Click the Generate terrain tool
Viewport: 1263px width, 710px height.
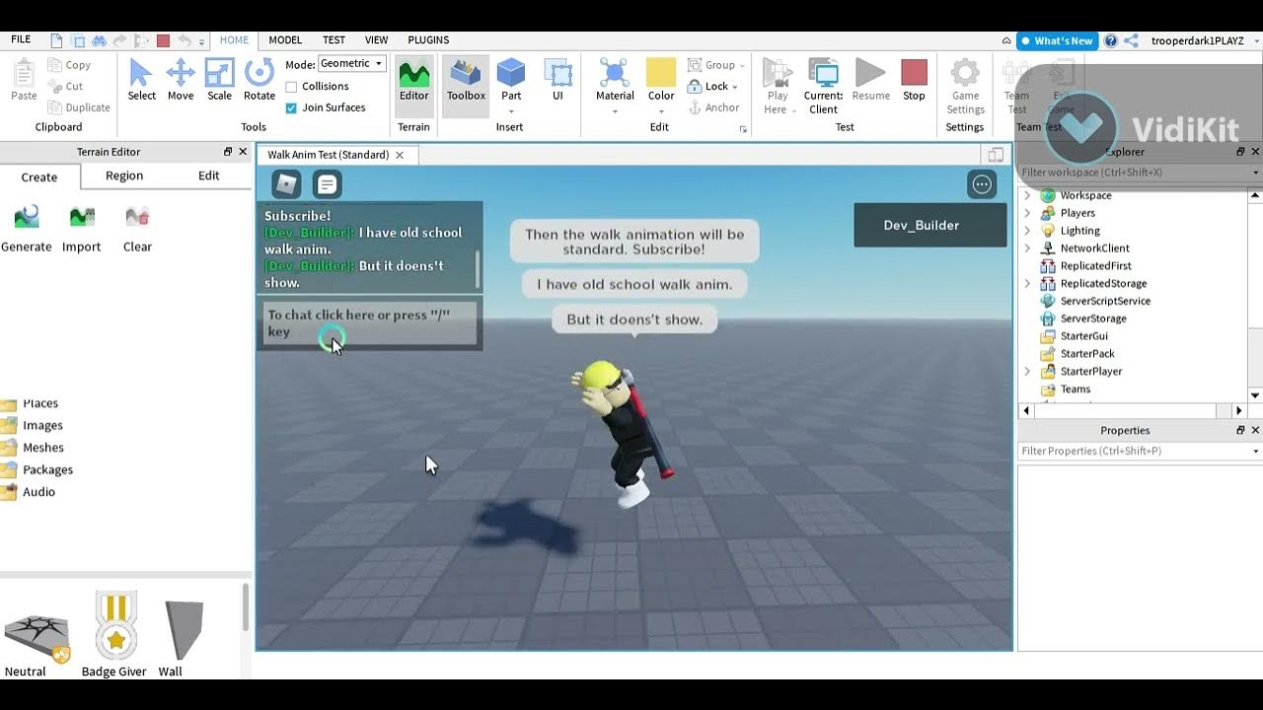tap(27, 229)
